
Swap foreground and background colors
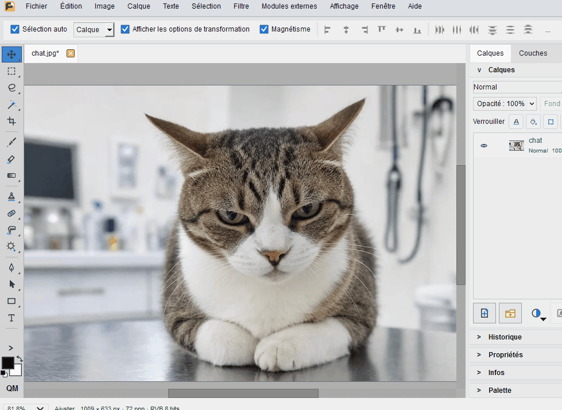tap(20, 358)
